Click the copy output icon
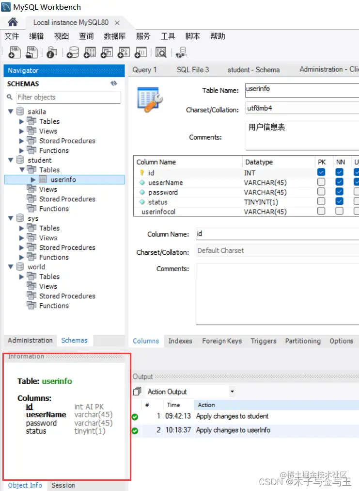The width and height of the screenshot is (359, 491). coord(137,392)
